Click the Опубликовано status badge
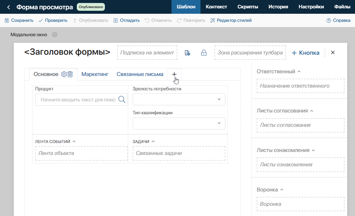 pyautogui.click(x=91, y=7)
